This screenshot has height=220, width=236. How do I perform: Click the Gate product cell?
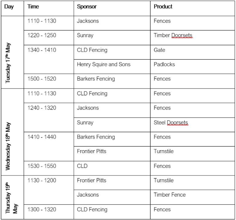[192, 52]
